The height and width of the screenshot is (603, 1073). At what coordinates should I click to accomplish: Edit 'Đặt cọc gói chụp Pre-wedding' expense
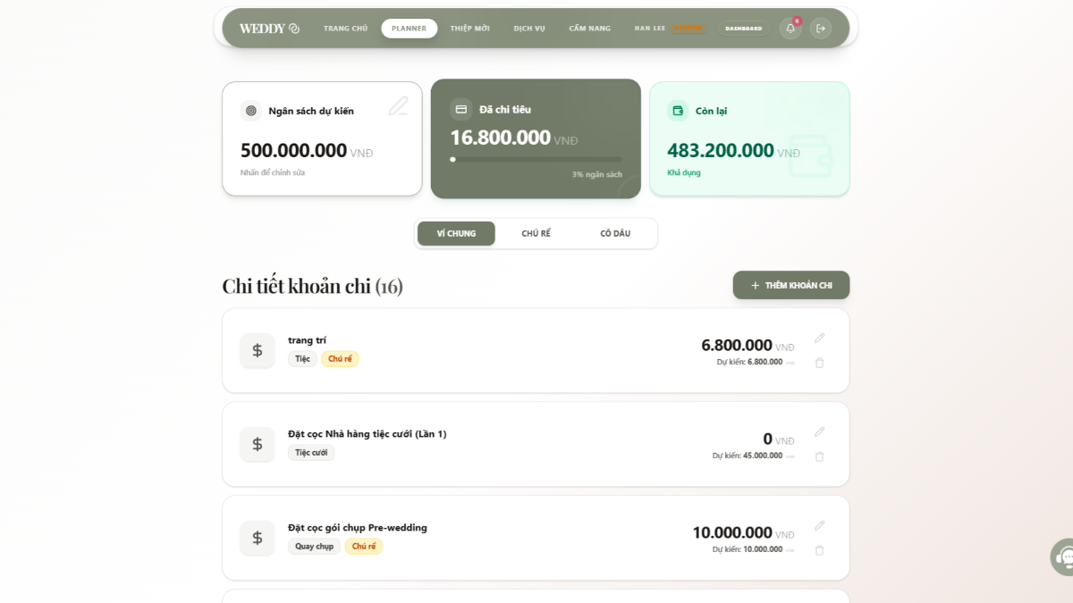pos(819,526)
